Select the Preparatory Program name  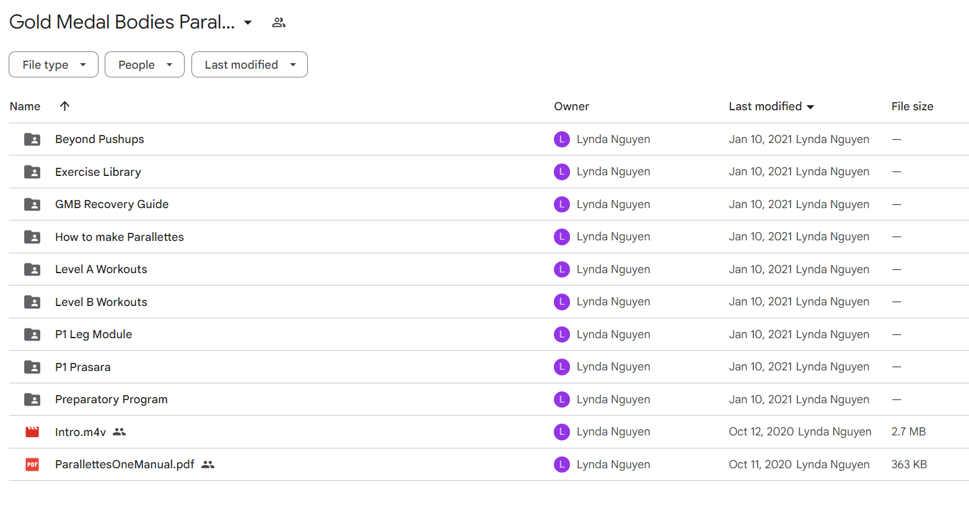pyautogui.click(x=112, y=400)
